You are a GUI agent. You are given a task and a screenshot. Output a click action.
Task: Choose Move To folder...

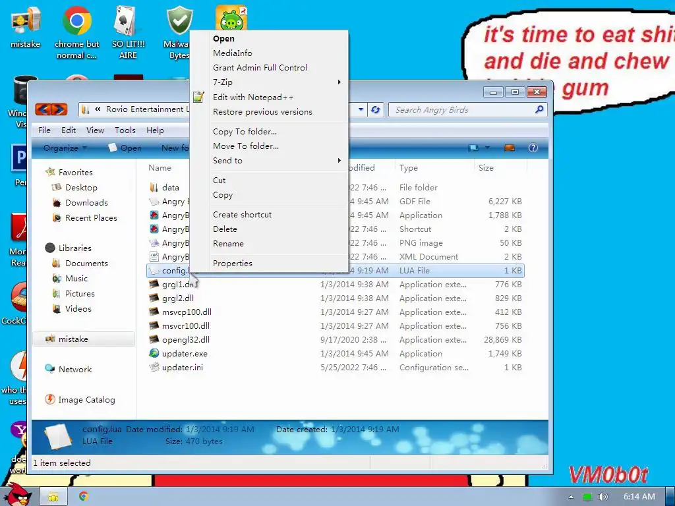[269, 146]
